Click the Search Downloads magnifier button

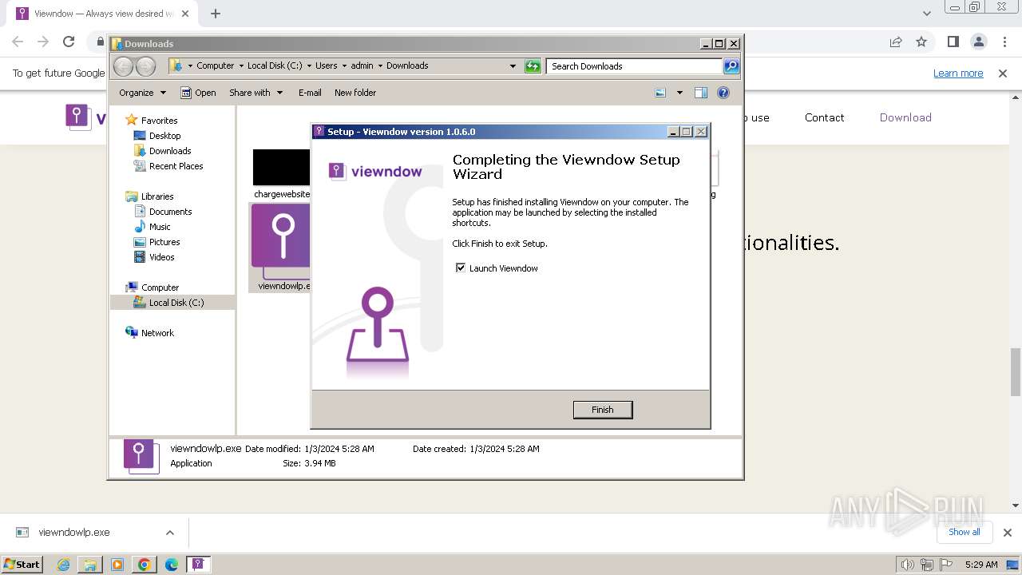(x=731, y=66)
